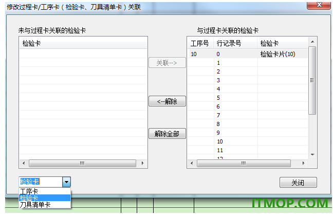Click the 关闭 button

298,183
